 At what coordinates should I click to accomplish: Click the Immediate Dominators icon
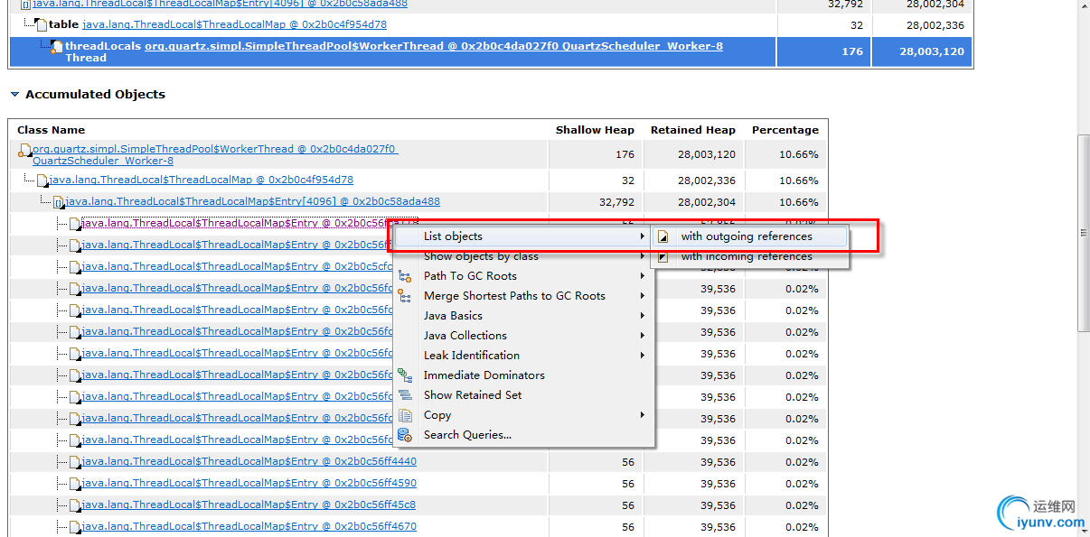tap(405, 375)
